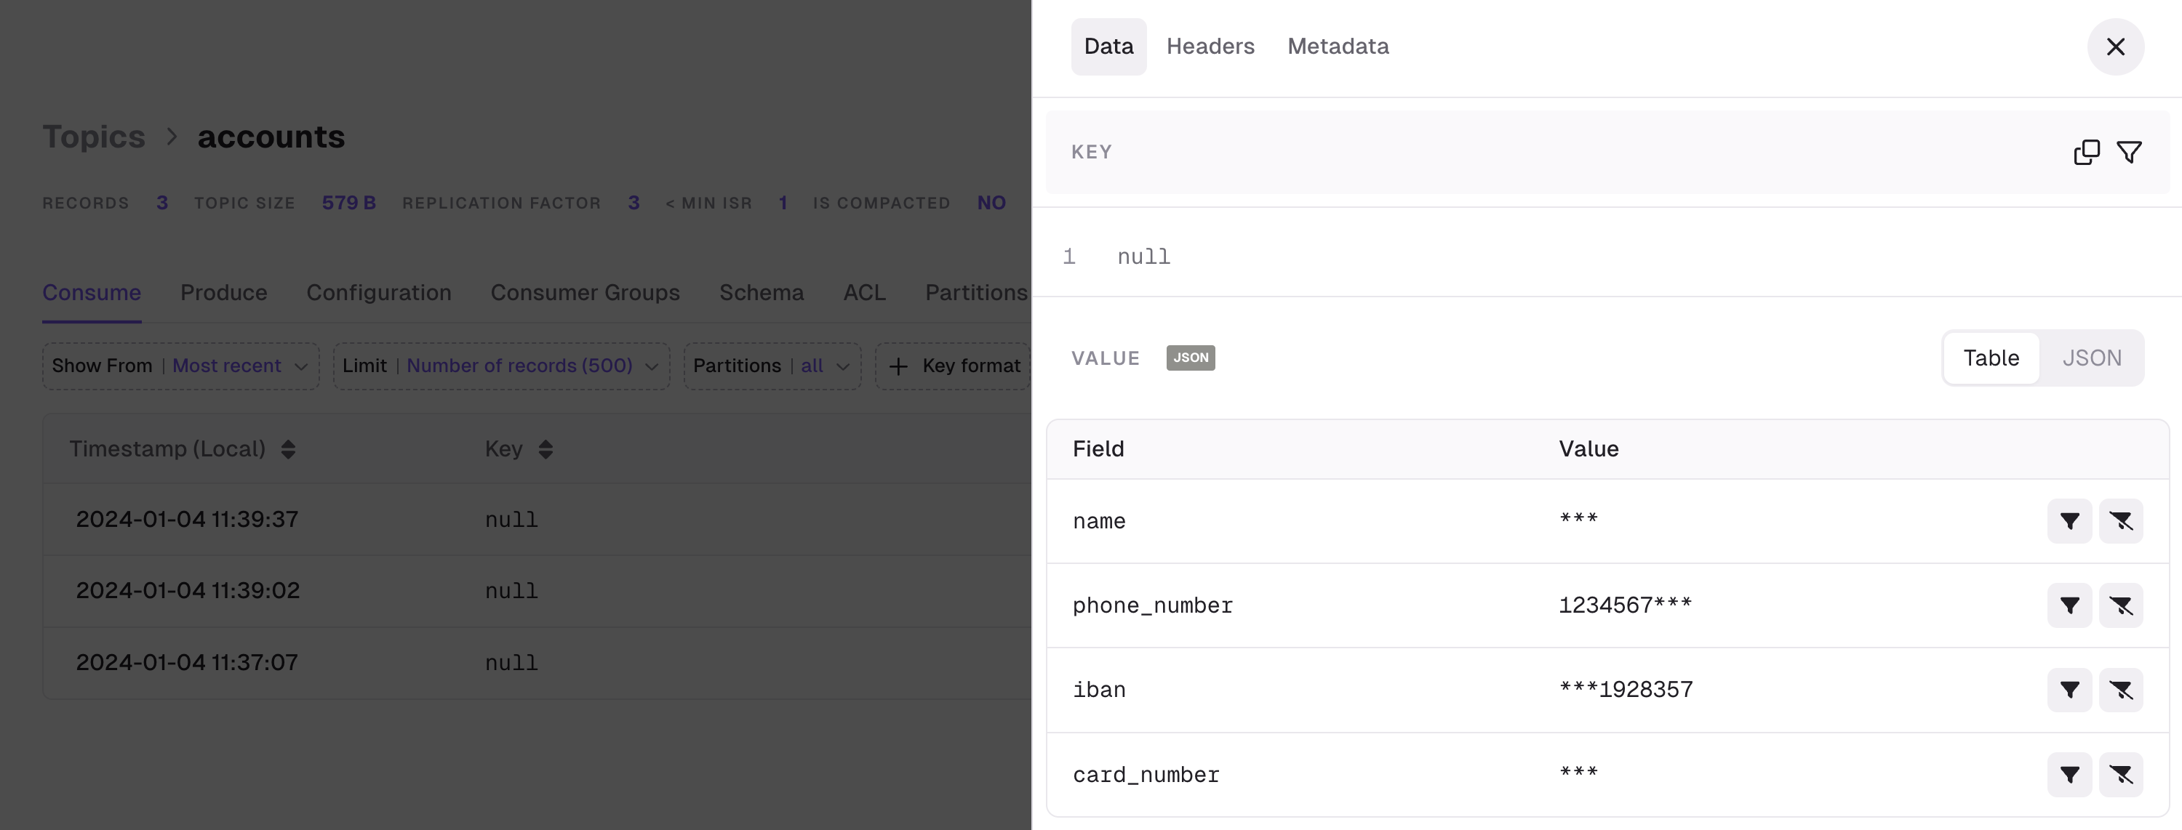Exclude filter for phone_number value
The height and width of the screenshot is (830, 2182).
(2121, 606)
